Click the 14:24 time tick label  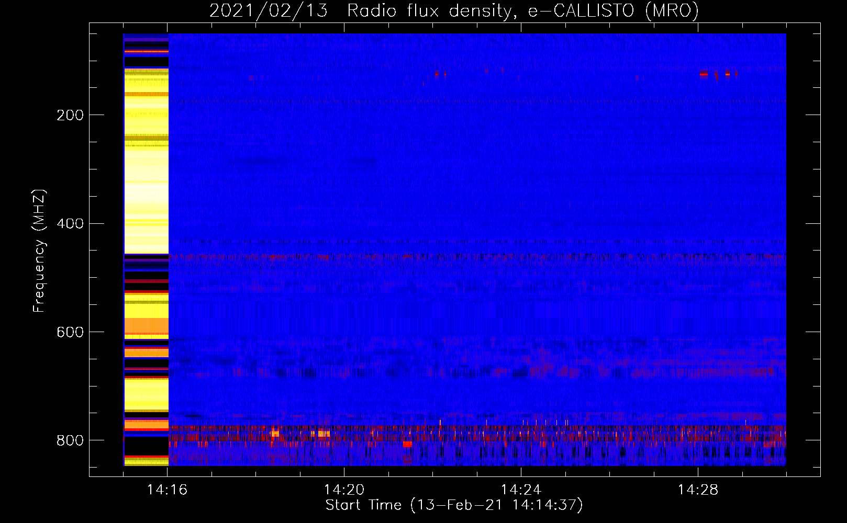pos(521,490)
